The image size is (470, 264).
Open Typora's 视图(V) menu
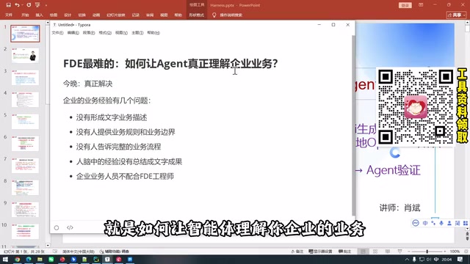pos(121,32)
